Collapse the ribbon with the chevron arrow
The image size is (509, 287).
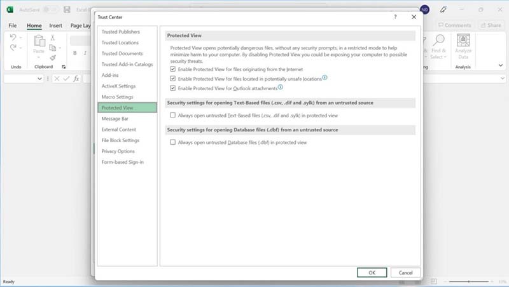pos(501,65)
